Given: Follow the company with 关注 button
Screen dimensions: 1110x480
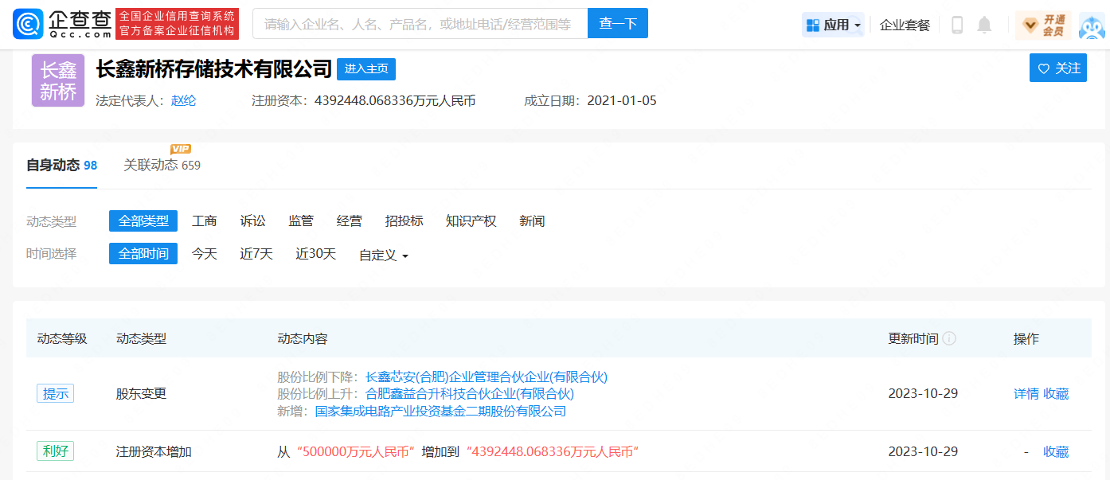Looking at the screenshot, I should (x=1058, y=68).
